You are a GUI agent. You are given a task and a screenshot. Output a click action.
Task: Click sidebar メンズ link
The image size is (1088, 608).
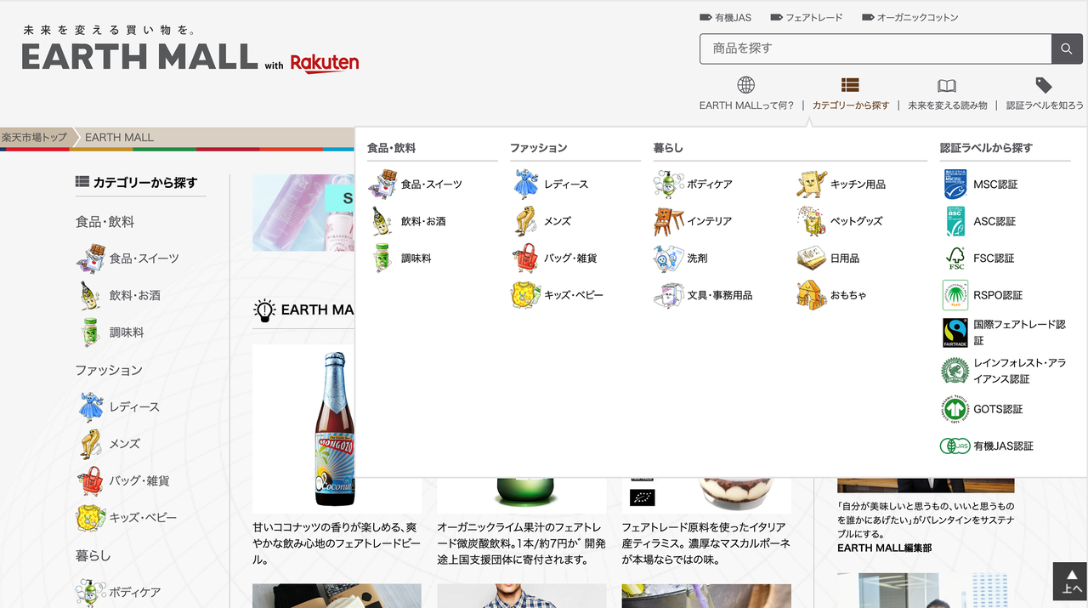click(x=125, y=444)
